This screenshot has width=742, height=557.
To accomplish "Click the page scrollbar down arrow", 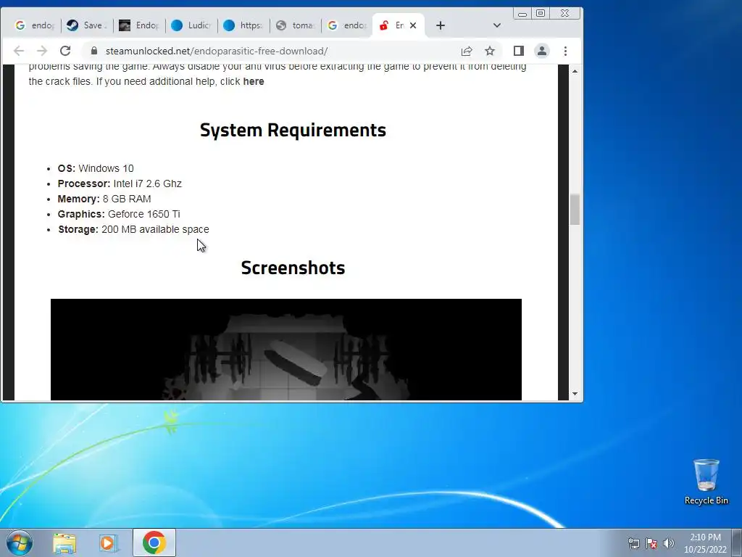I will [x=575, y=394].
